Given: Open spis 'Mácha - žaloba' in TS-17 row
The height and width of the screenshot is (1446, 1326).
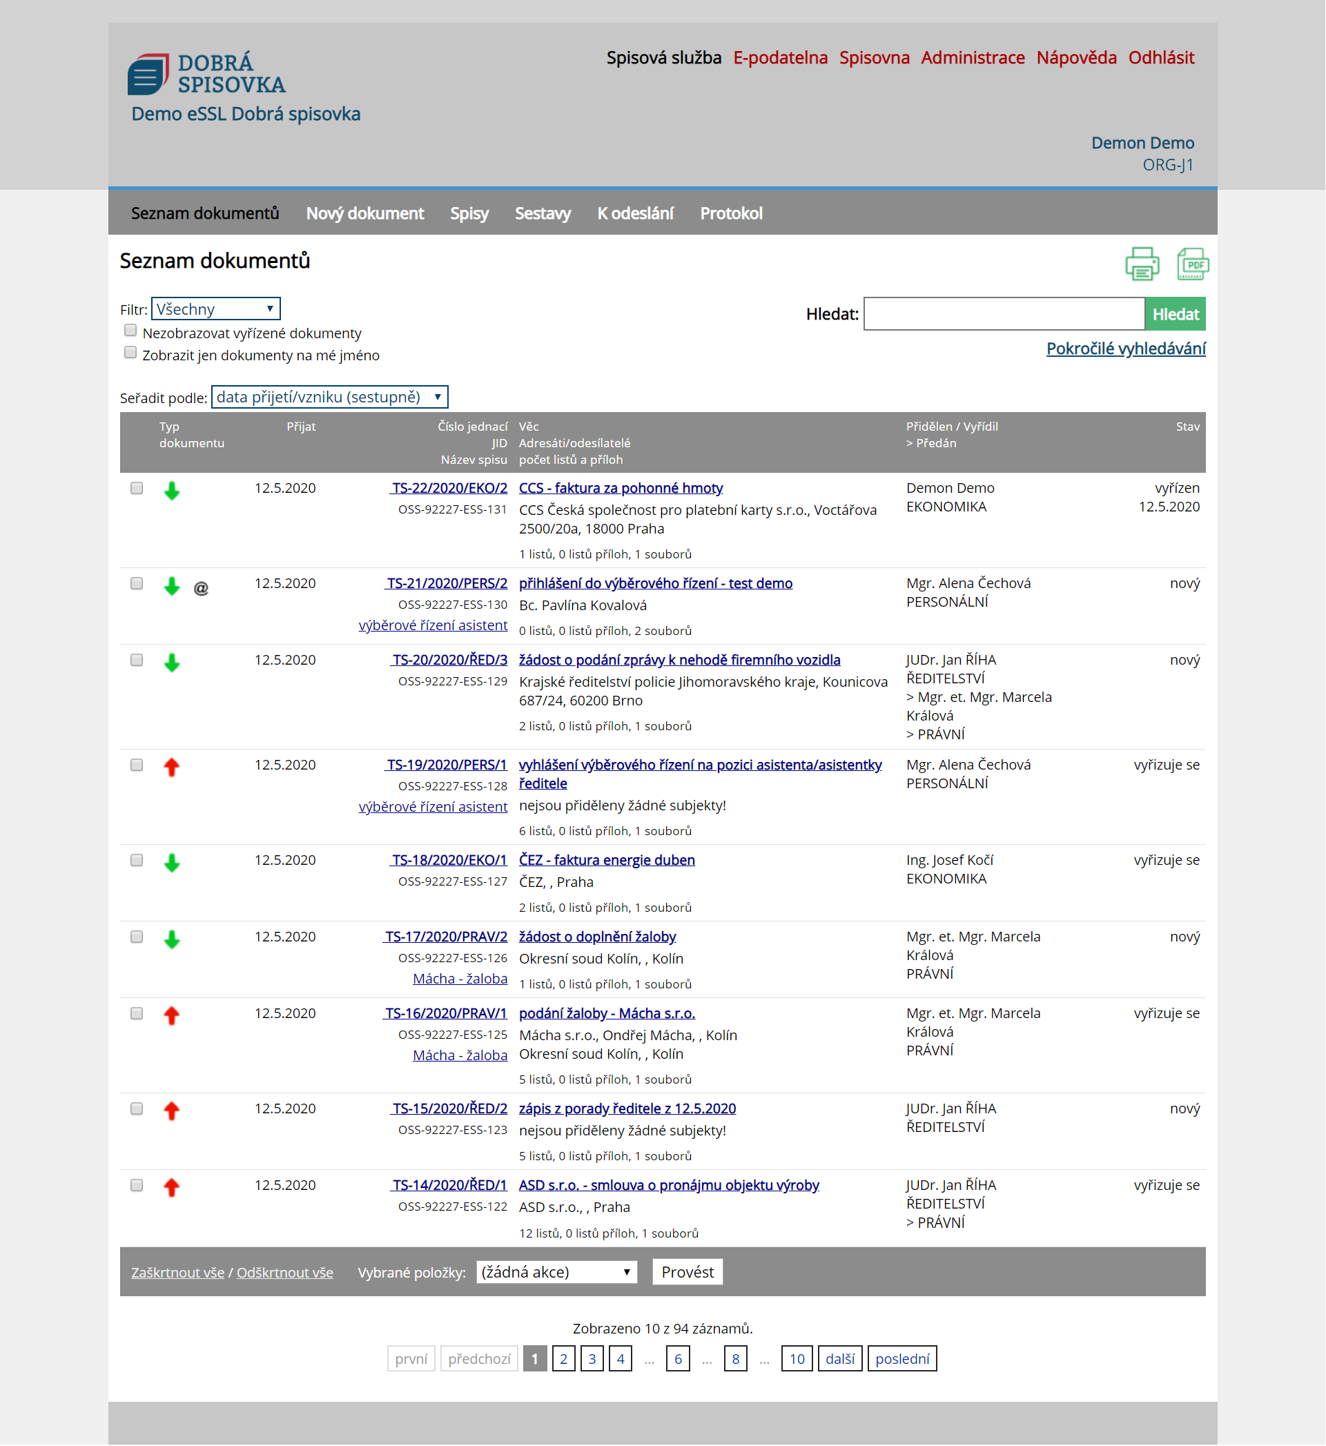Looking at the screenshot, I should [460, 979].
